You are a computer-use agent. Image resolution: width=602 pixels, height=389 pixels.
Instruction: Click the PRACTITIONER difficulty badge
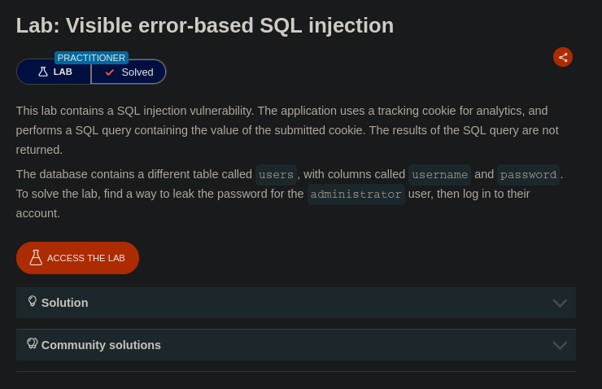tap(91, 58)
